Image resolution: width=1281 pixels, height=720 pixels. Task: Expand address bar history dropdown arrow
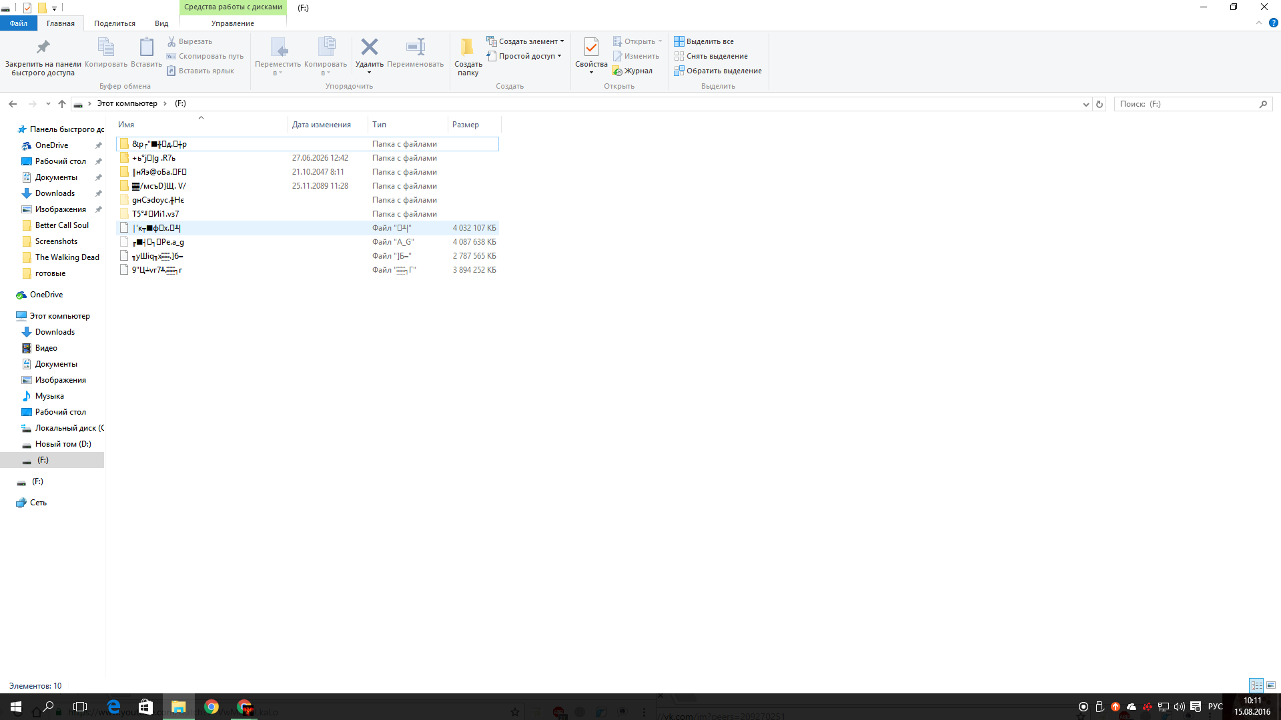pos(1086,104)
